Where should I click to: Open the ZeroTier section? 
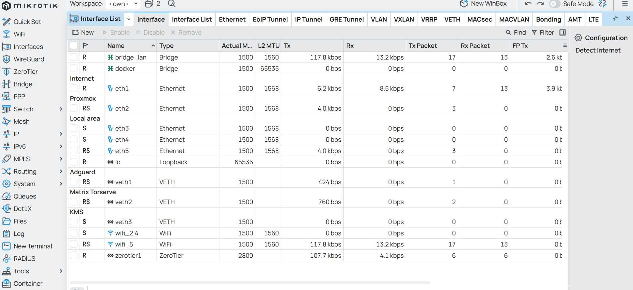(20, 72)
